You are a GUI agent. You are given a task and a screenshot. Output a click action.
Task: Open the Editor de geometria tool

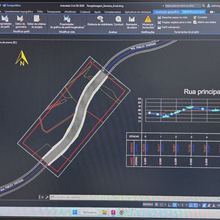tap(21, 22)
